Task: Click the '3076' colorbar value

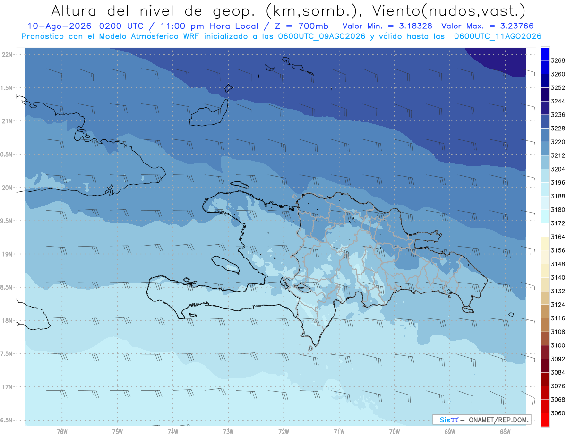Action: [x=558, y=386]
